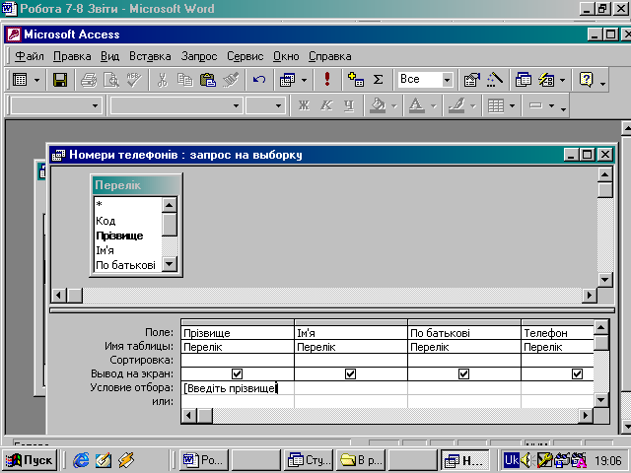
Task: Click the font color A icon
Action: 416,105
